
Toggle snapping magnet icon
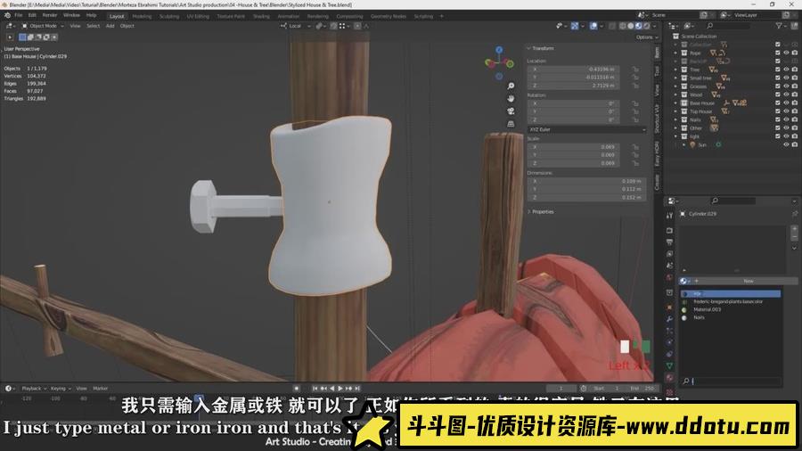coord(333,26)
